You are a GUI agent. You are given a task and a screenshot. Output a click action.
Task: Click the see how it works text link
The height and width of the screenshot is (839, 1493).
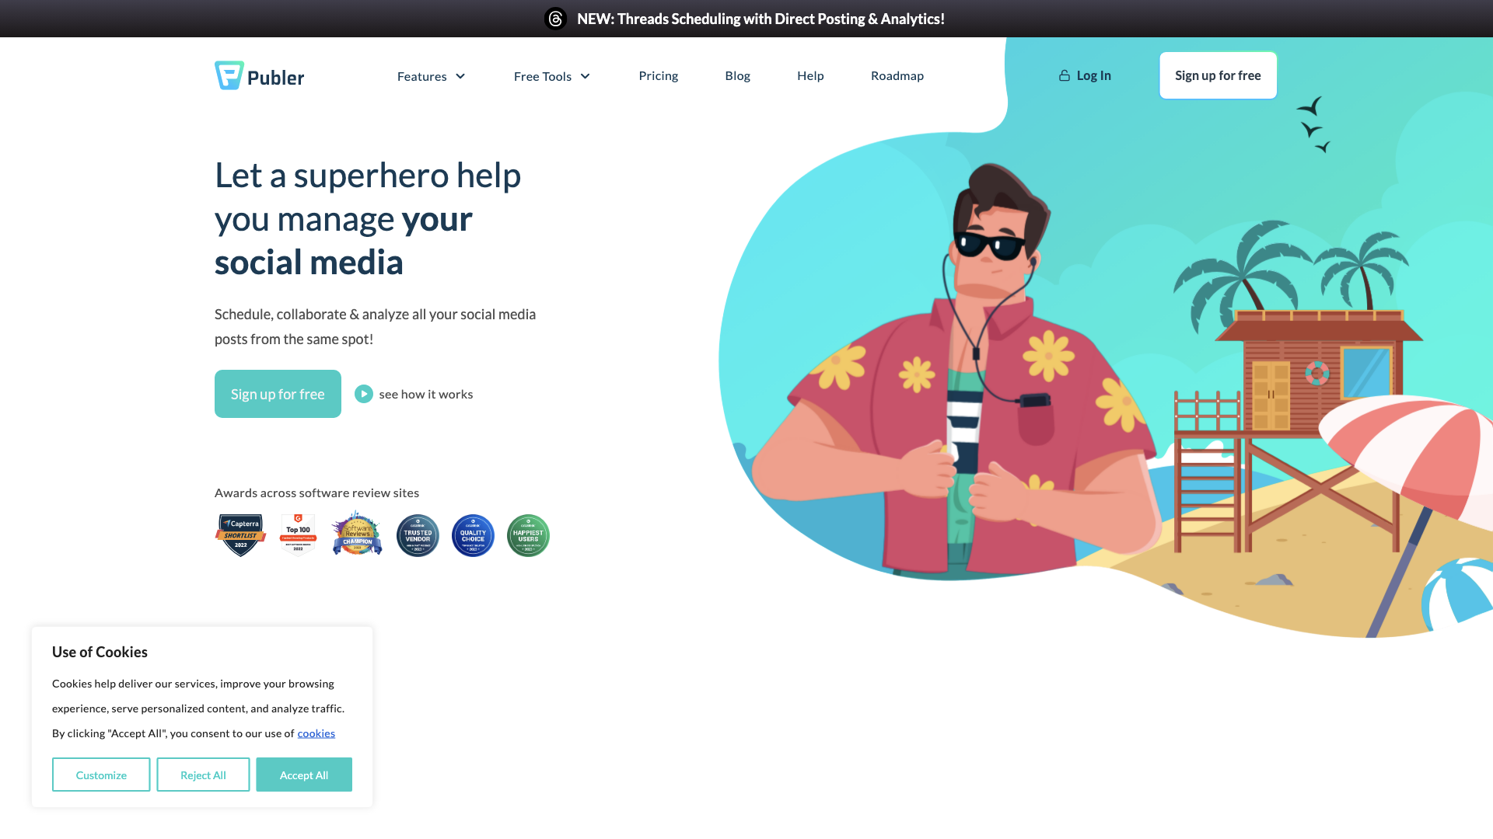click(x=425, y=393)
